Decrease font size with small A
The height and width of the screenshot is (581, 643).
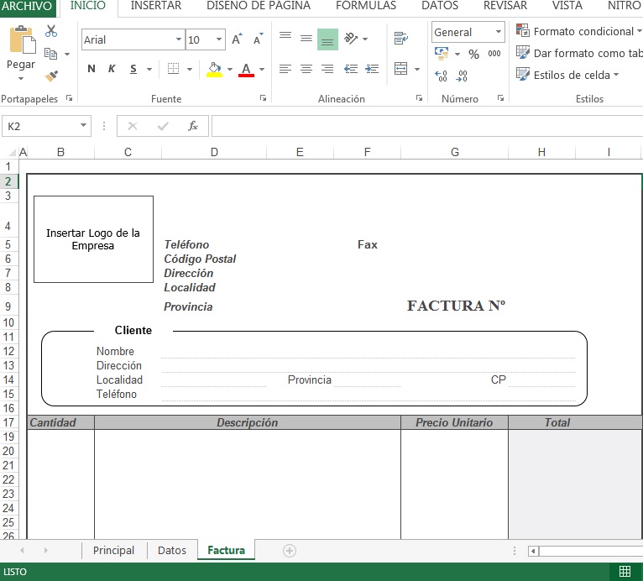coord(258,39)
